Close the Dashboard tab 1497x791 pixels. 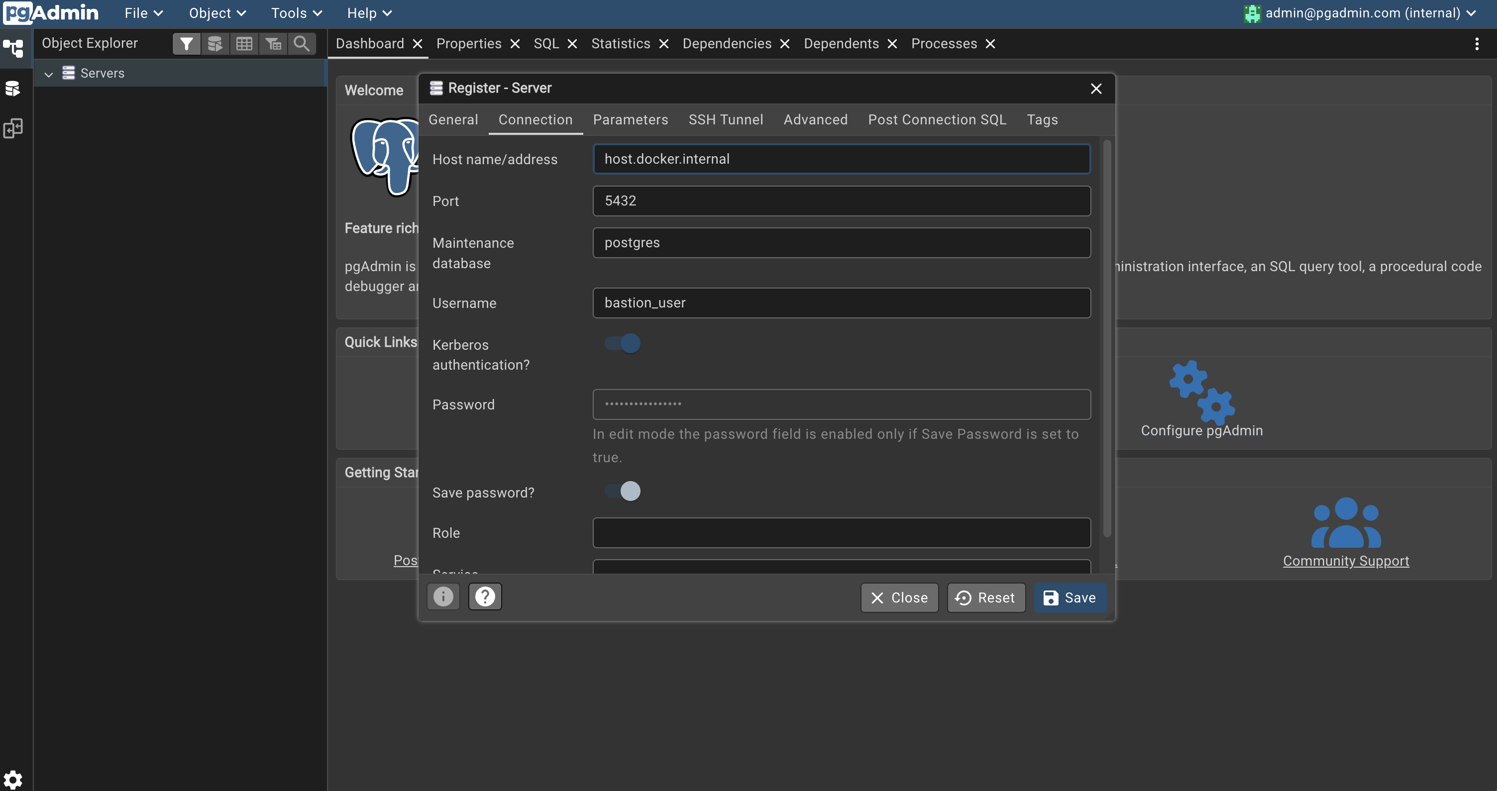tap(417, 44)
